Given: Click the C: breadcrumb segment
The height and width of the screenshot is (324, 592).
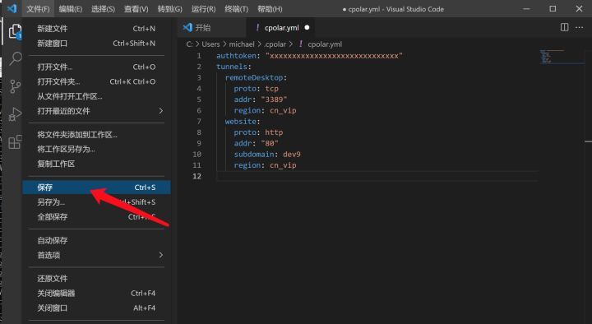Looking at the screenshot, I should 190,44.
